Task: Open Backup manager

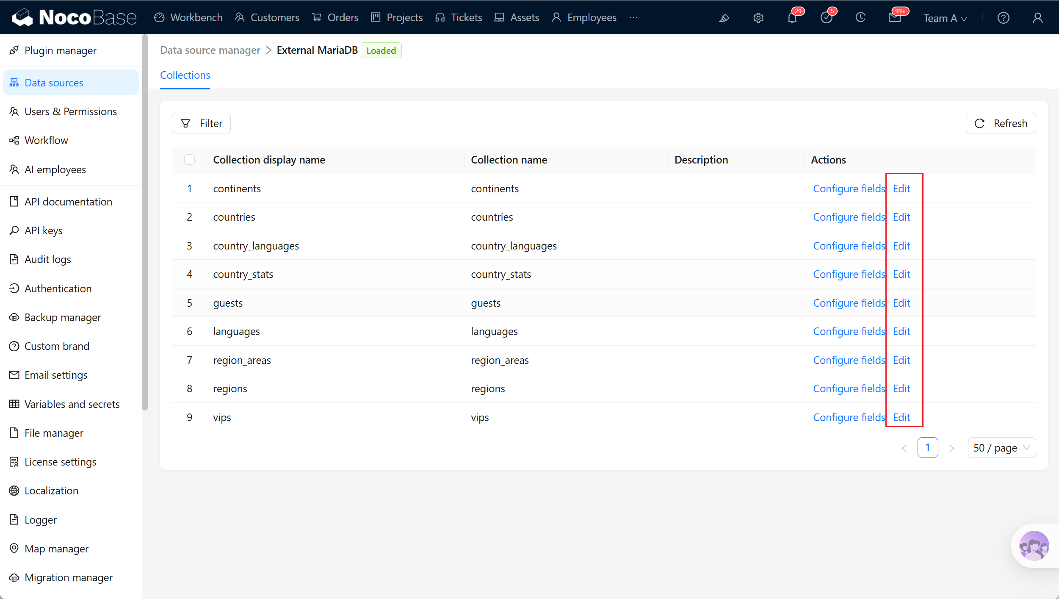Action: 71,317
